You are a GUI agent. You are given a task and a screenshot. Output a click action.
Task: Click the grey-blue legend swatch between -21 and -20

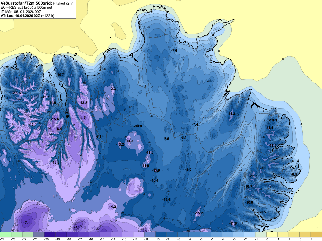[39, 235]
